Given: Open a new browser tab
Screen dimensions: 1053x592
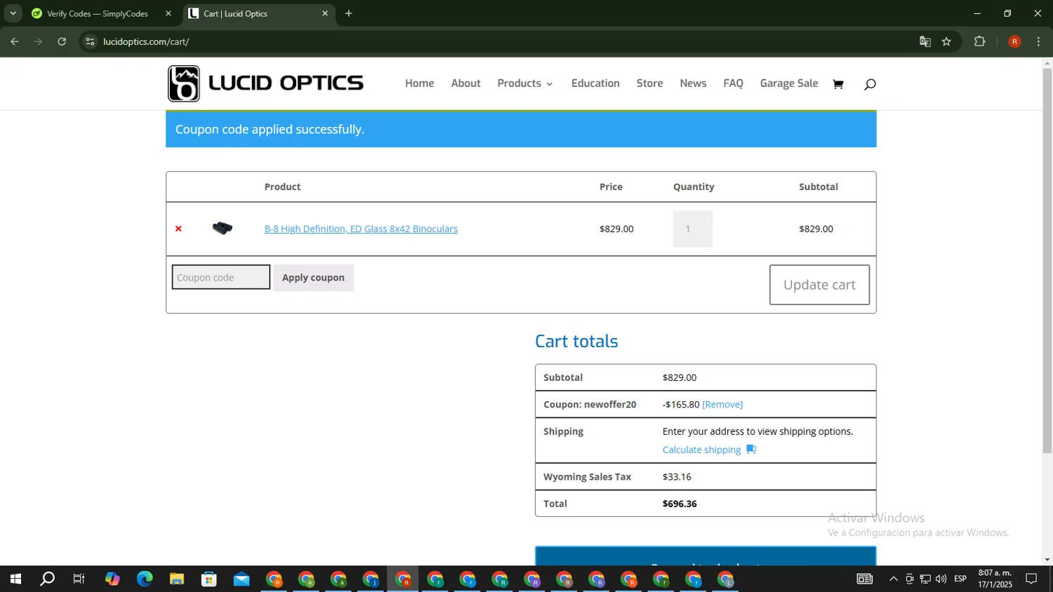Looking at the screenshot, I should [x=349, y=13].
